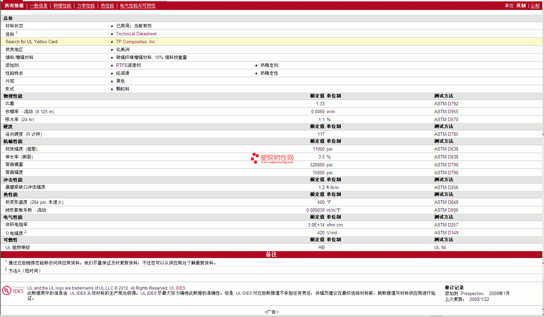Click the 热稳定性 feature entry
The image size is (544, 317).
(269, 73)
